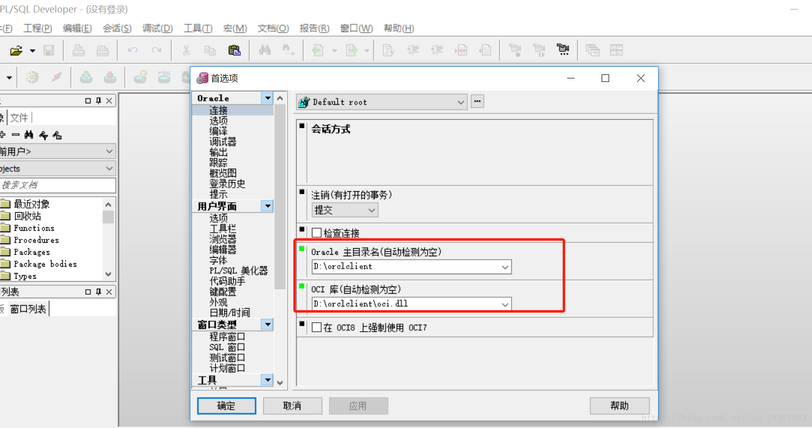Click the Copy toolbar icon
812x428 pixels.
click(210, 50)
